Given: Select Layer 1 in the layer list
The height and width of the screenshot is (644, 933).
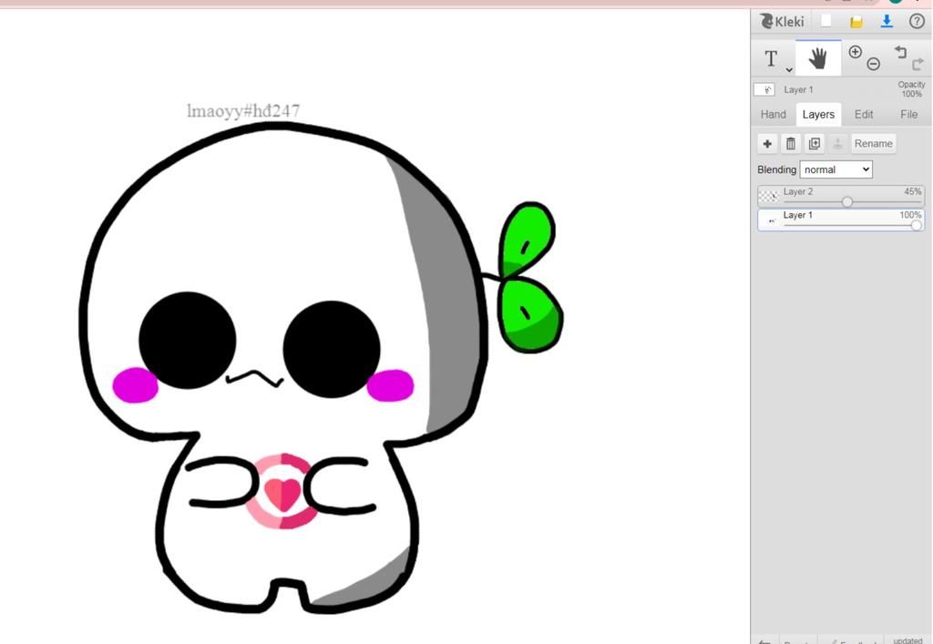Looking at the screenshot, I should [x=841, y=220].
